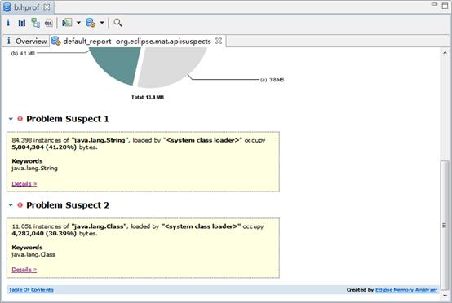
Task: Click the 'java.lang.String' keyword text
Action: pyautogui.click(x=34, y=169)
